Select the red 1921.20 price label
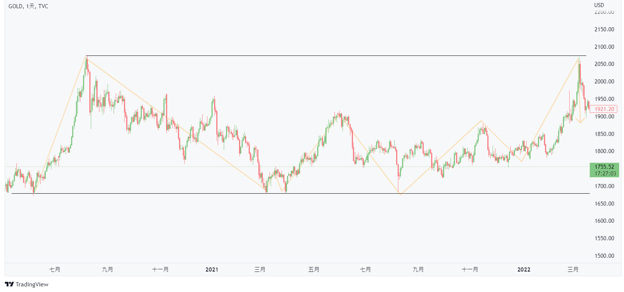This screenshot has height=292, width=624. (x=604, y=109)
